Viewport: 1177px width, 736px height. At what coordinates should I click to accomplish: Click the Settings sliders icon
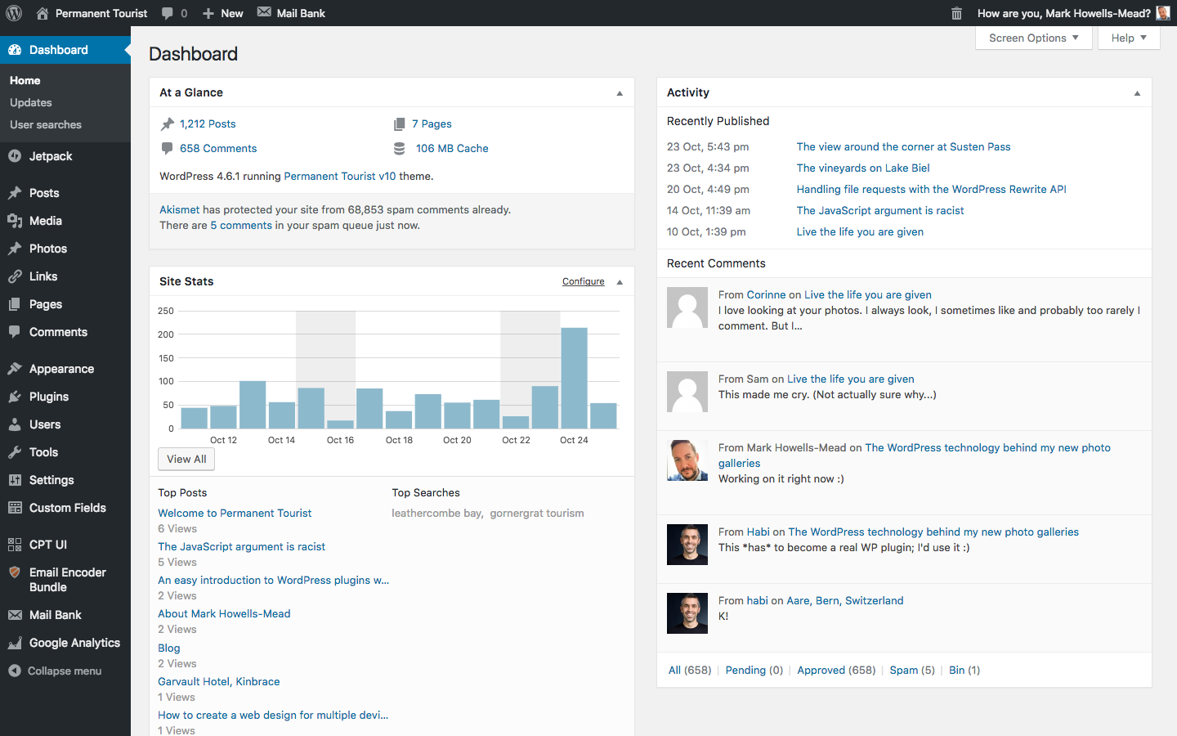[x=15, y=480]
